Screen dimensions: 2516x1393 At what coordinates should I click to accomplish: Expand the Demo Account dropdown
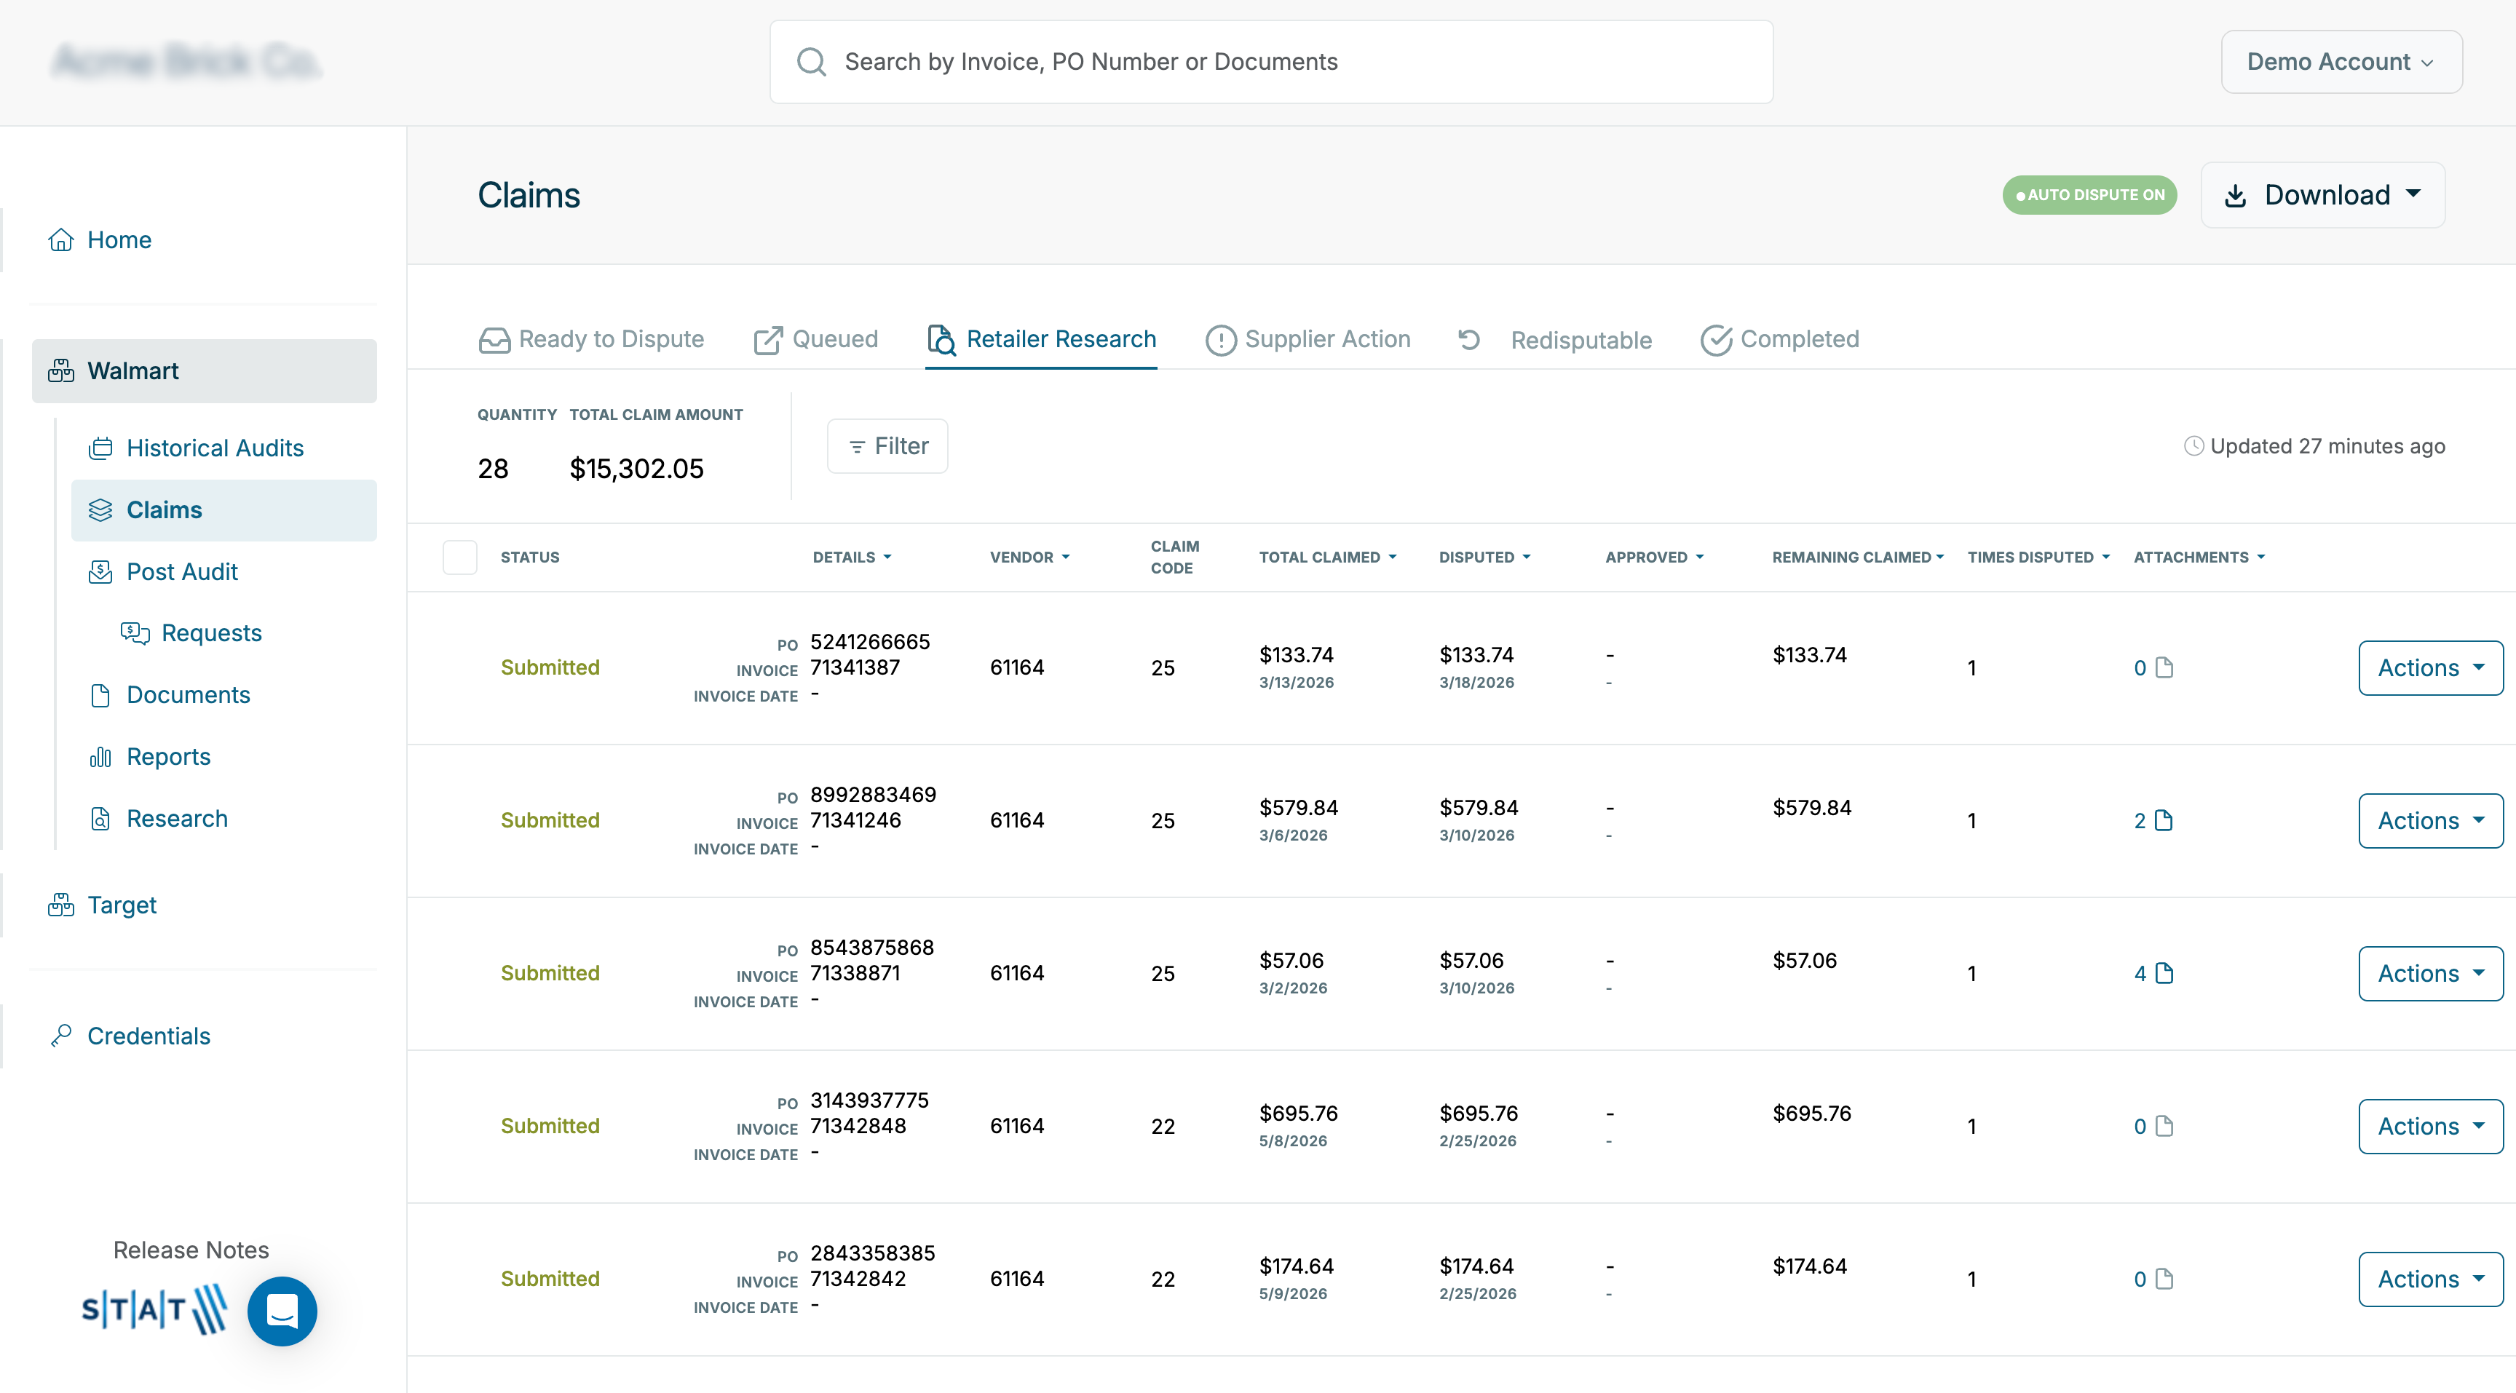(2341, 62)
